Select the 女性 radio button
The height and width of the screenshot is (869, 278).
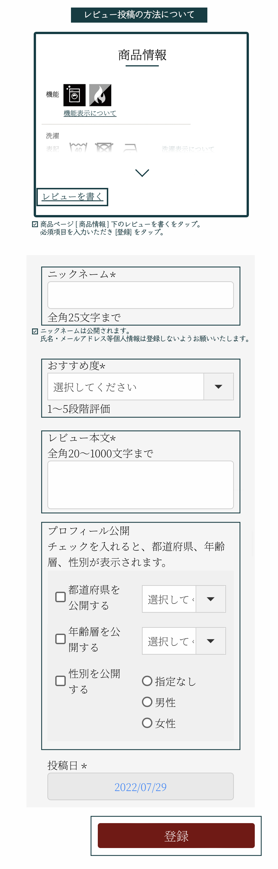click(x=147, y=723)
